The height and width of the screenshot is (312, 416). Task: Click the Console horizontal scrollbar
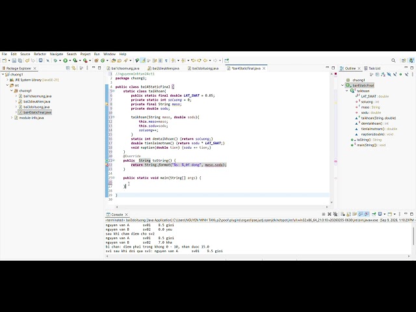tap(257, 256)
